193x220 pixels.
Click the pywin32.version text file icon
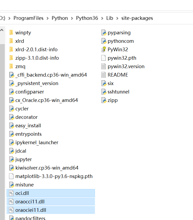[104, 66]
